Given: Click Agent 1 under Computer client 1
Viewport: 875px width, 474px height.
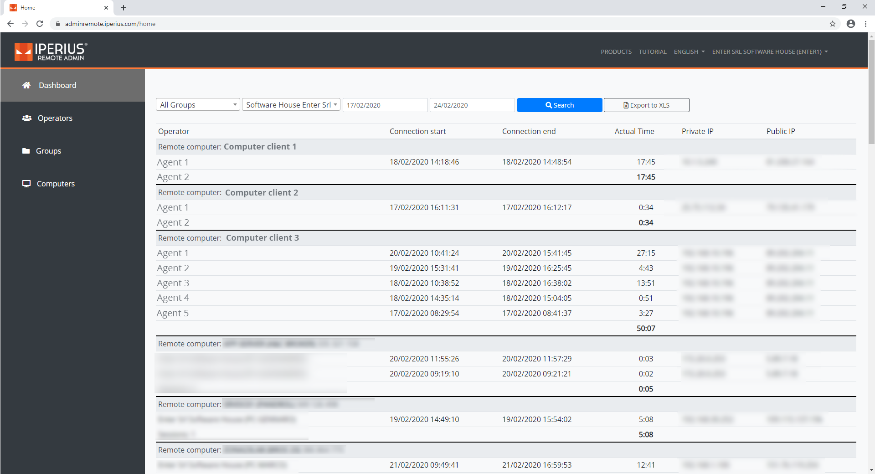Looking at the screenshot, I should 173,162.
